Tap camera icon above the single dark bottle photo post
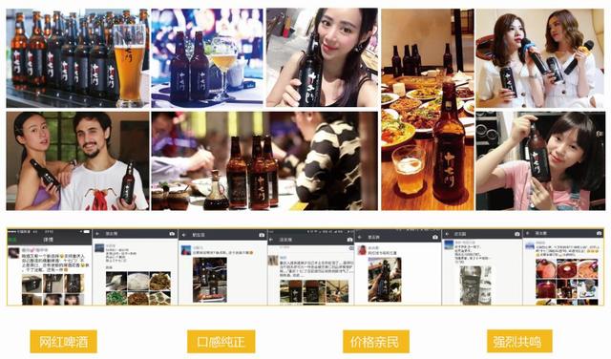This screenshot has width=611, height=359. point(262,235)
